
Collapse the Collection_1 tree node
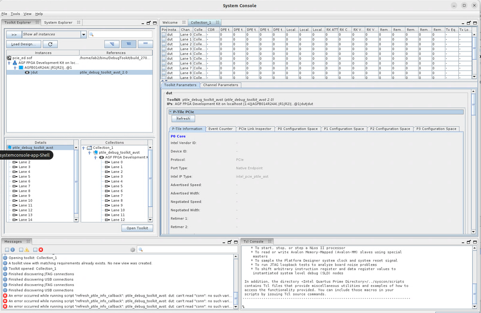(x=83, y=148)
